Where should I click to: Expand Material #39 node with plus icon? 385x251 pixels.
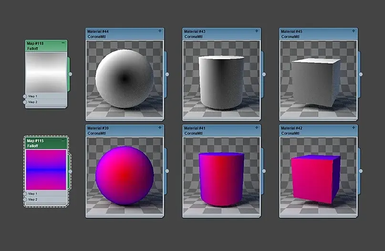[160, 128]
